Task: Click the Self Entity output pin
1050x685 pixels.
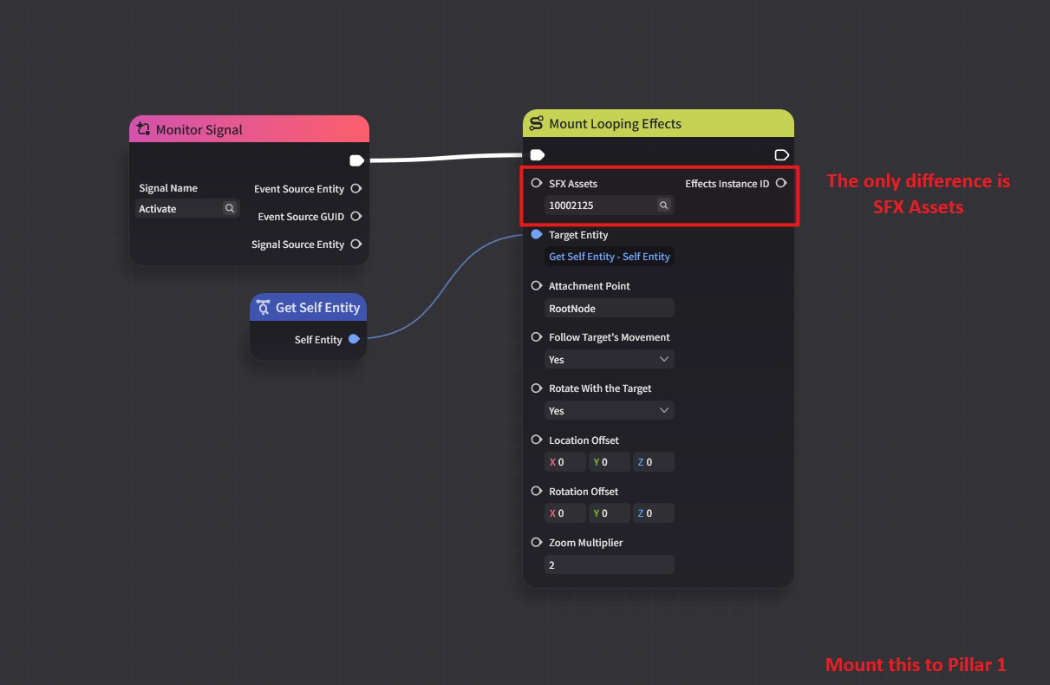Action: click(354, 339)
